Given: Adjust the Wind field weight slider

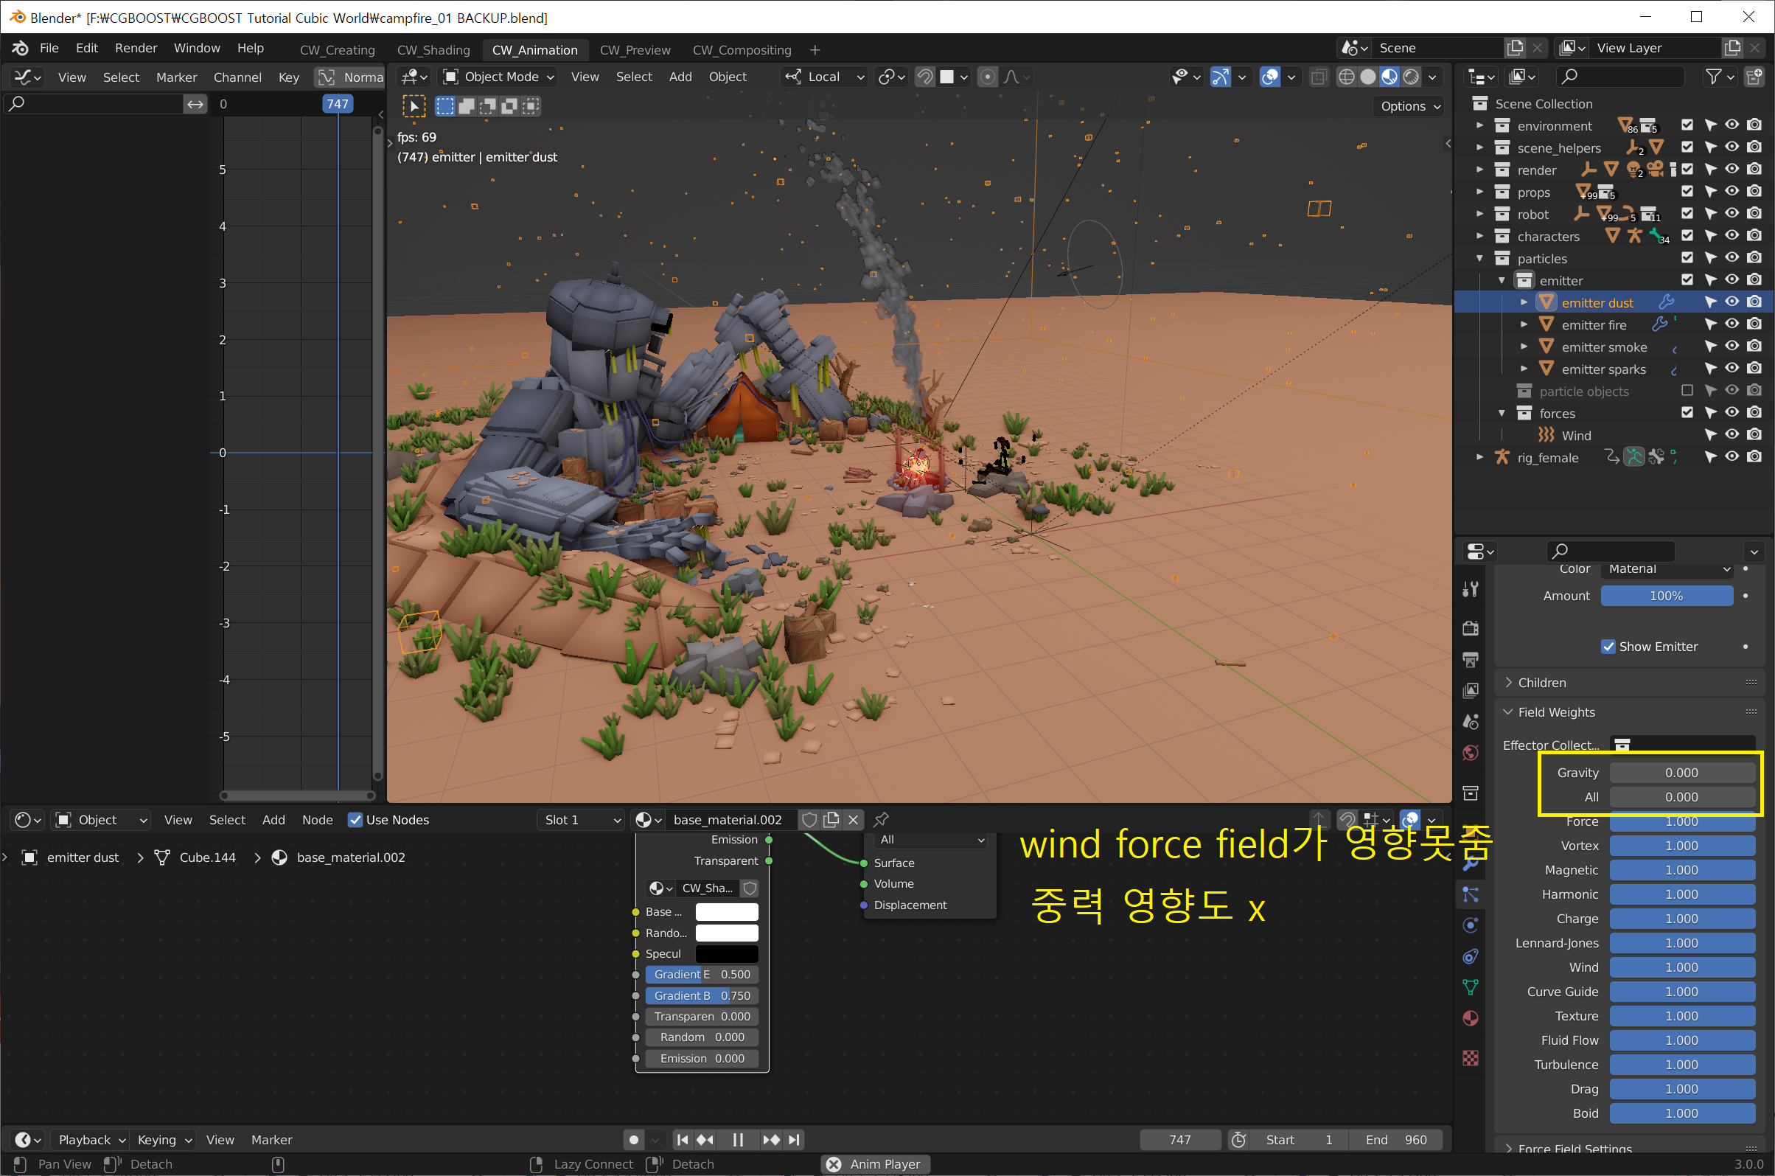Looking at the screenshot, I should tap(1681, 967).
